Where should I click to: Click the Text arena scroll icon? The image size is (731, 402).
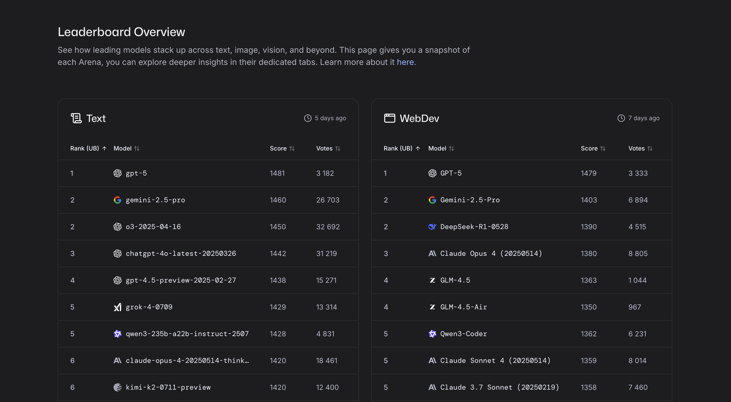76,118
